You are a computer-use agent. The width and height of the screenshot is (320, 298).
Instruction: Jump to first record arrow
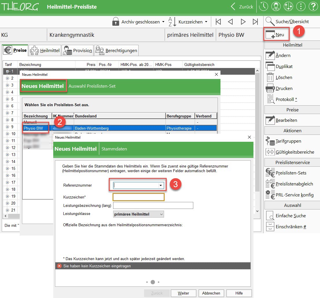pyautogui.click(x=218, y=22)
